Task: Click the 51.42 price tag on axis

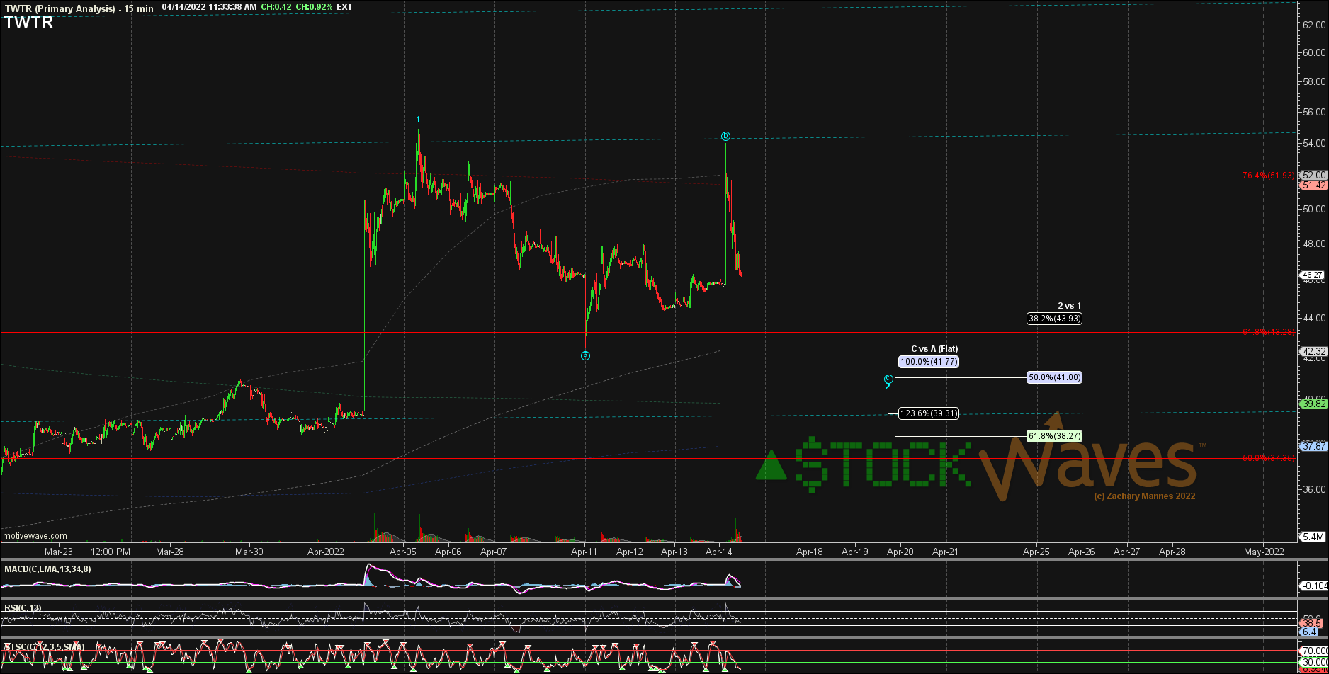Action: pyautogui.click(x=1313, y=185)
